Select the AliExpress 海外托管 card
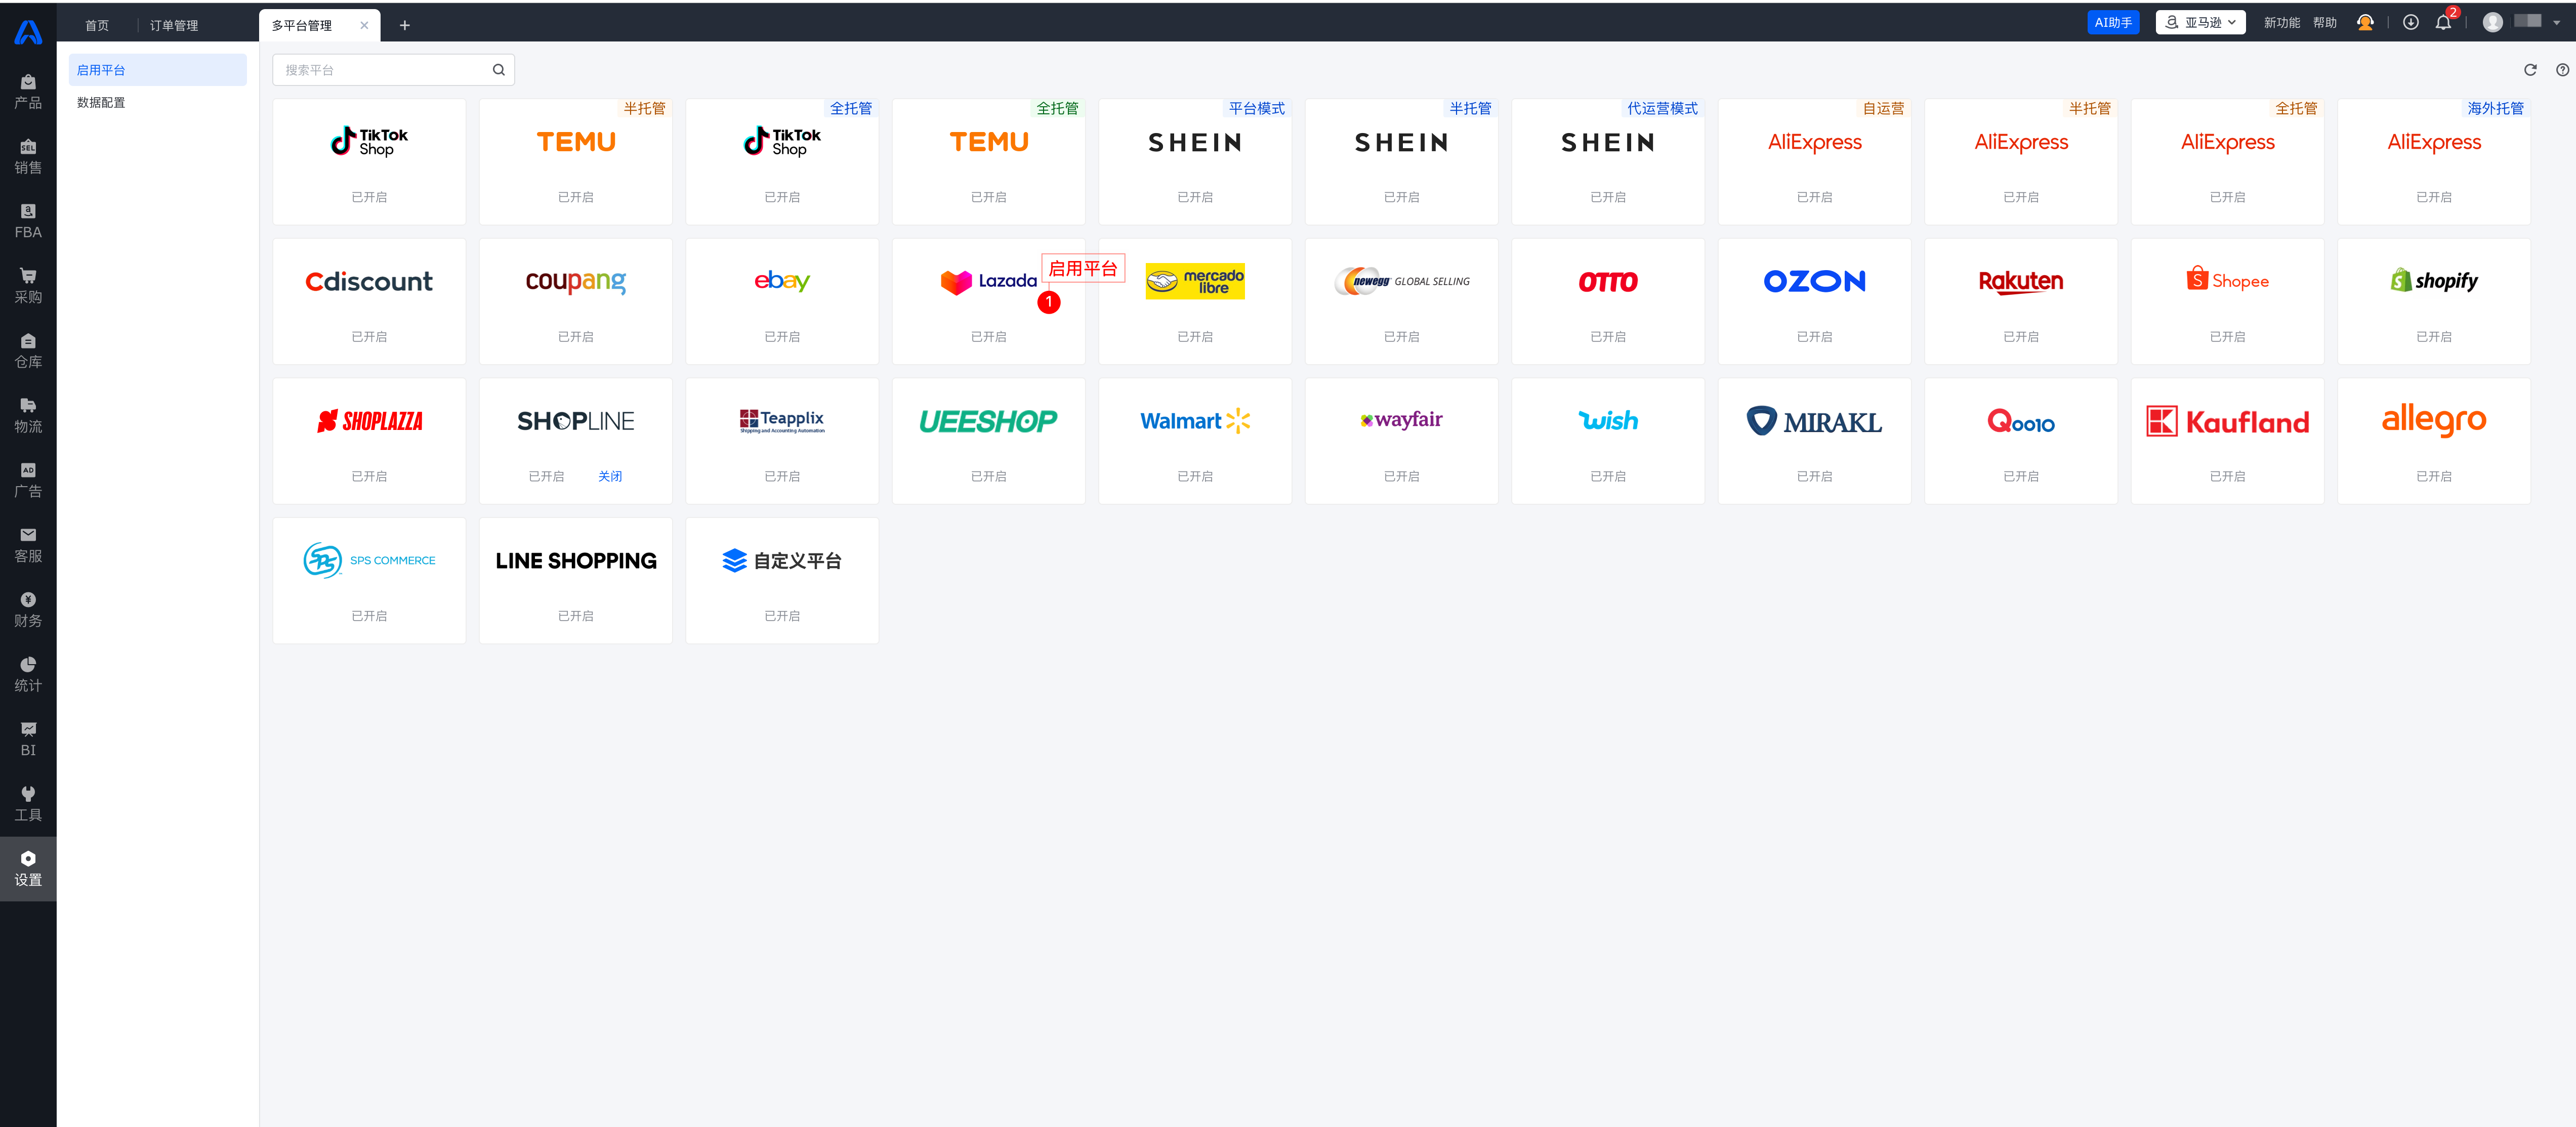This screenshot has width=2576, height=1127. click(x=2434, y=162)
